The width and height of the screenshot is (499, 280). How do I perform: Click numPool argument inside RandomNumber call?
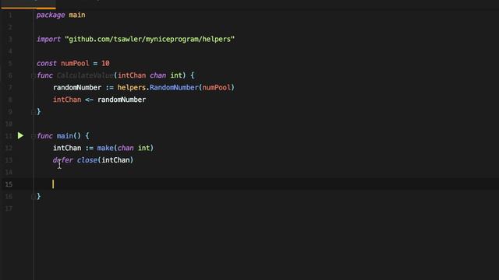point(217,87)
